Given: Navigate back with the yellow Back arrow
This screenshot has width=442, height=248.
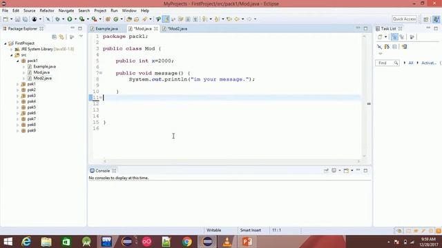Looking at the screenshot, I should pos(237,19).
